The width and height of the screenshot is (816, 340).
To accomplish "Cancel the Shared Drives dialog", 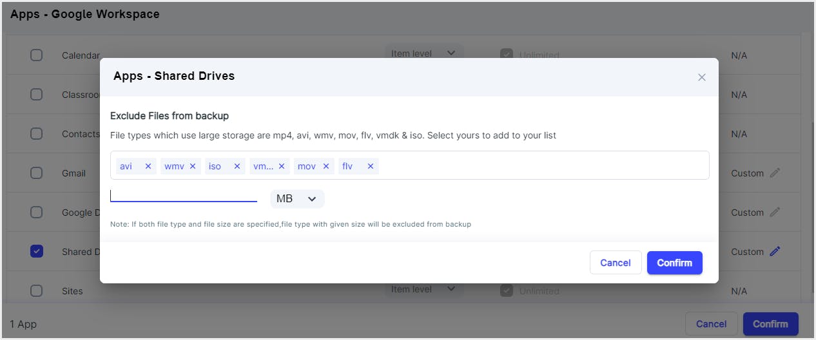I will tap(616, 263).
